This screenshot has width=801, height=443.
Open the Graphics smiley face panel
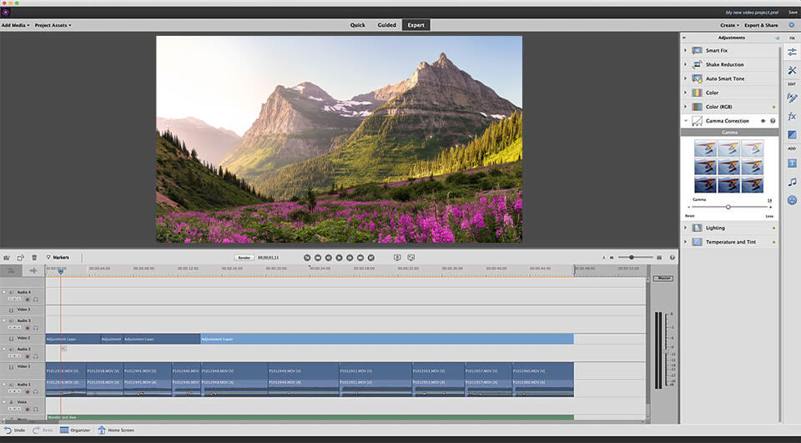792,200
